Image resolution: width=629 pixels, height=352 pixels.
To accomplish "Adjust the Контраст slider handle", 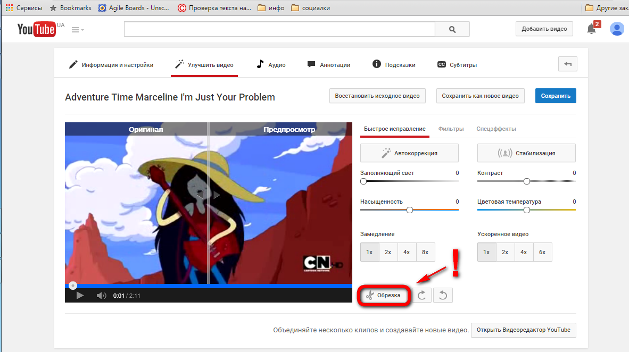I will (x=527, y=181).
